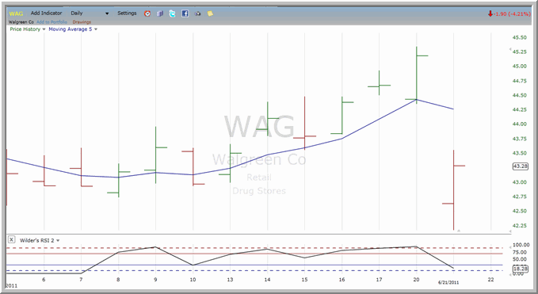The width and height of the screenshot is (538, 294).
Task: Click the June 21 red price bar
Action: coord(453,189)
